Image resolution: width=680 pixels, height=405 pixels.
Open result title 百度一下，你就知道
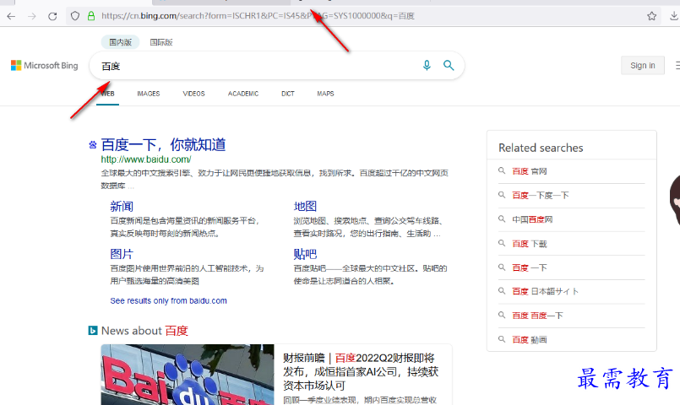(164, 144)
